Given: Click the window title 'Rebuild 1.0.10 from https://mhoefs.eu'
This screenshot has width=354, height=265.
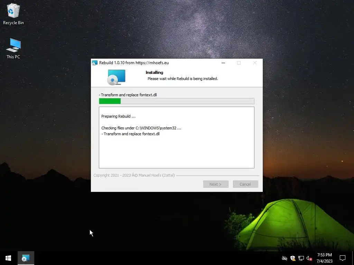Looking at the screenshot, I should [x=134, y=63].
